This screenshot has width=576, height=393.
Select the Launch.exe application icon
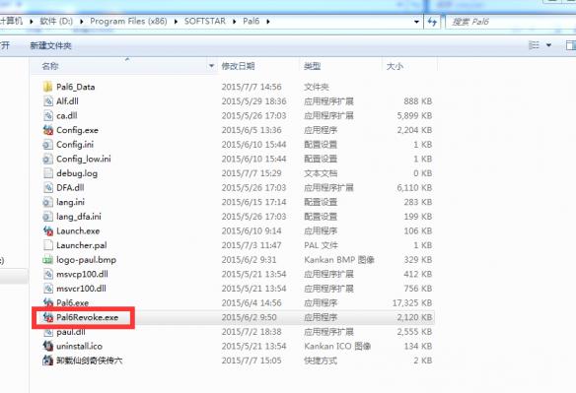pos(47,230)
